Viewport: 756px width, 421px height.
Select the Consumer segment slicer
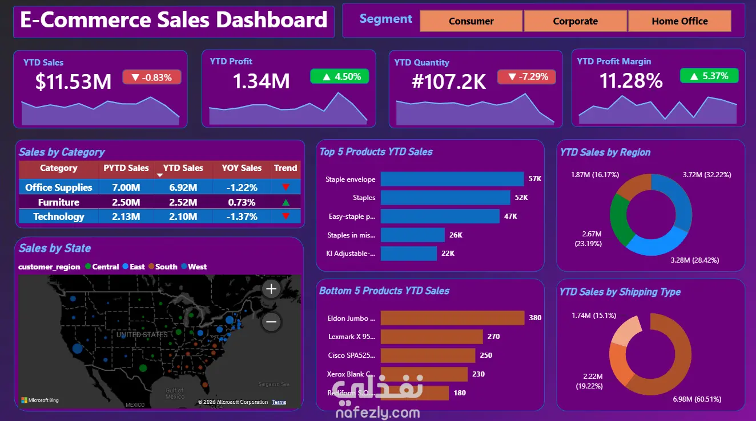[x=471, y=21]
